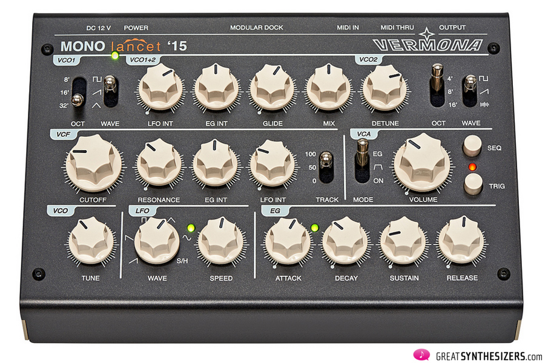Click the LFO INT knob under VCO1+2
Image resolution: width=545 pixels, height=363 pixels.
pos(160,88)
